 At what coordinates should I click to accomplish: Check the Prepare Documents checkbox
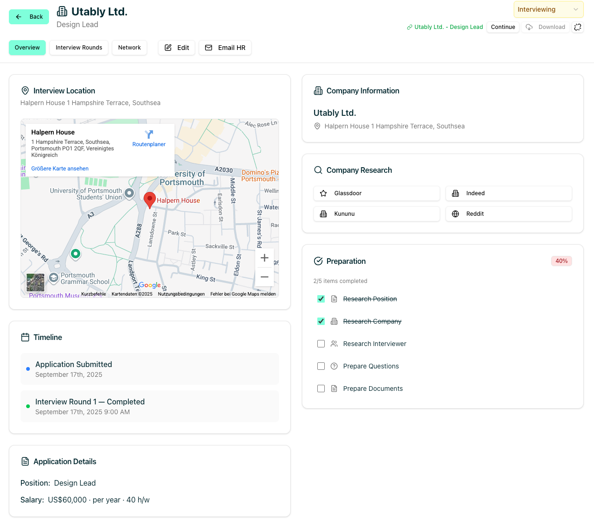[321, 389]
